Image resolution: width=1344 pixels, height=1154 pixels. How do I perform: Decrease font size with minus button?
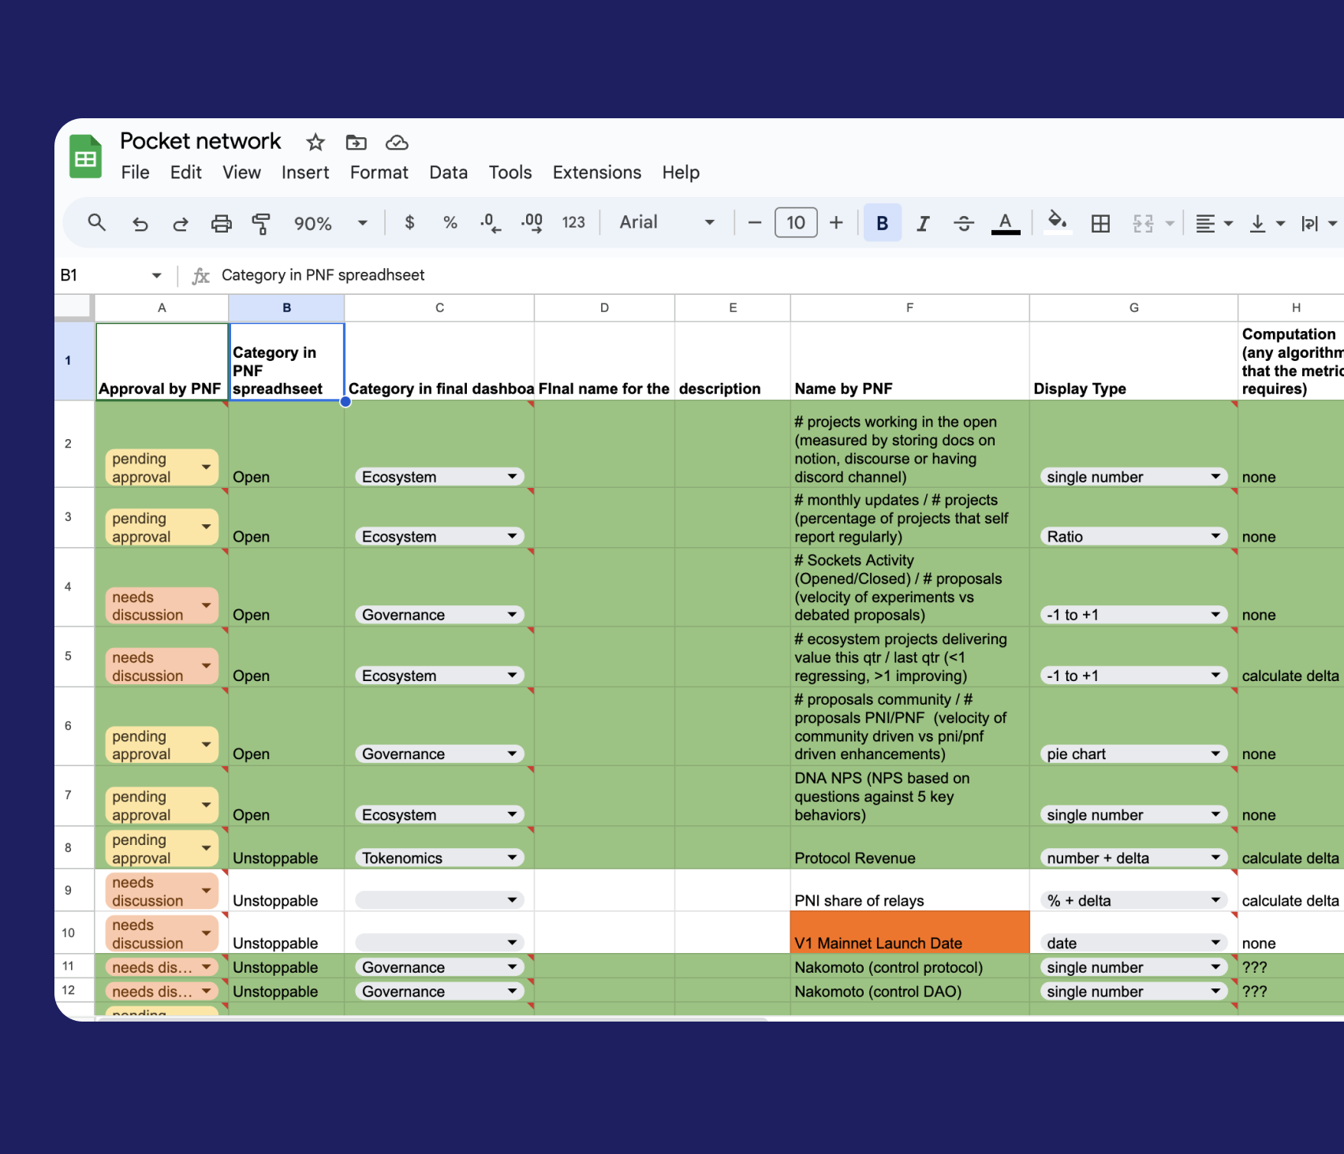point(755,223)
